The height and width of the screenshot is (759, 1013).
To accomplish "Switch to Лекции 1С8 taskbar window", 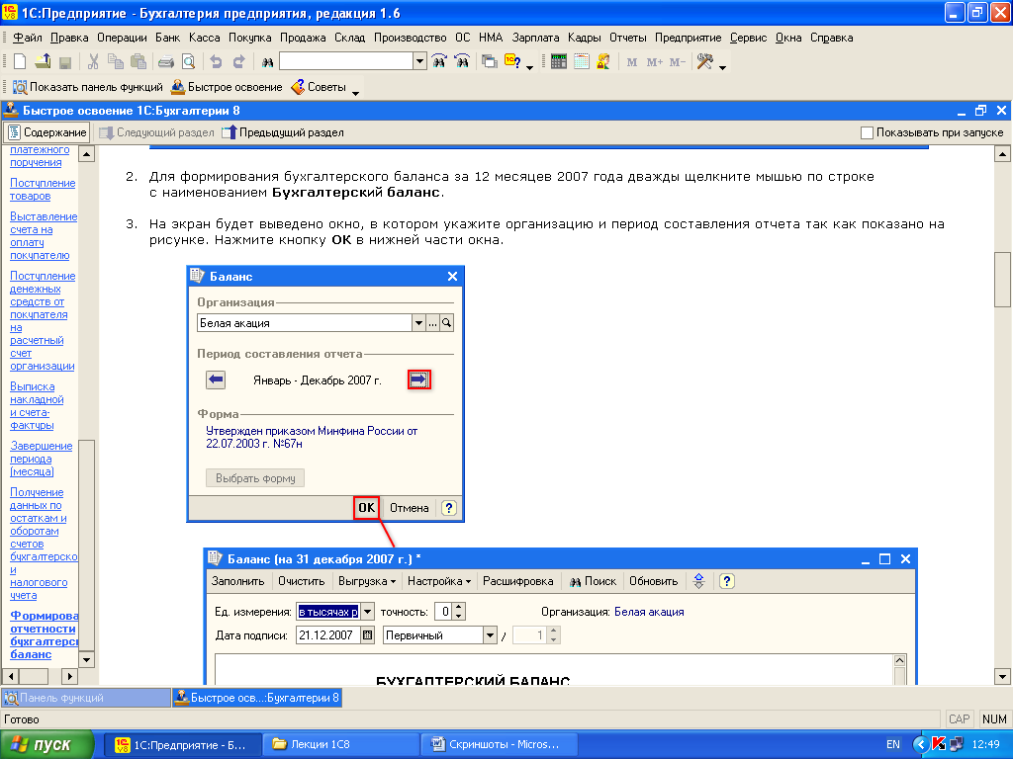I will [341, 744].
